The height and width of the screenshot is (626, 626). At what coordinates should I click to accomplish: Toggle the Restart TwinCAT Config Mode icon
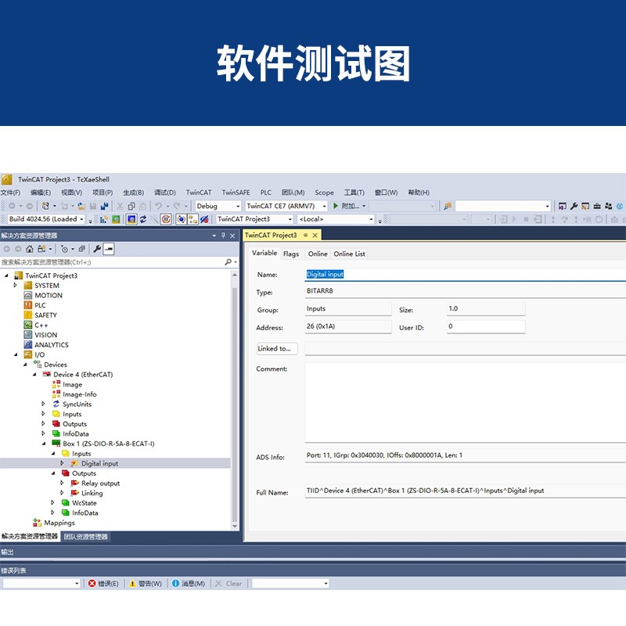[x=131, y=219]
